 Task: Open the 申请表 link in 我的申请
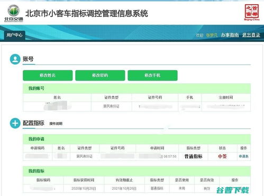pyautogui.click(x=243, y=156)
